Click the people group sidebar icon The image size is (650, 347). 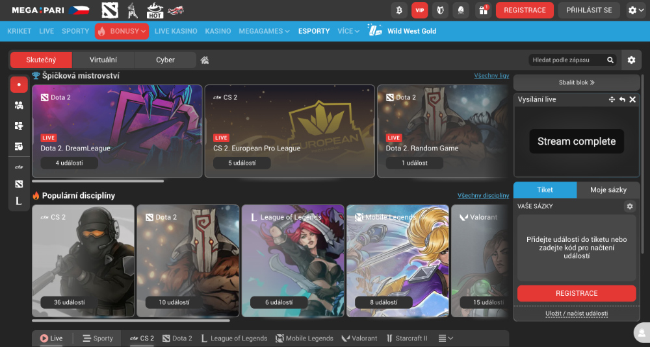pyautogui.click(x=19, y=106)
